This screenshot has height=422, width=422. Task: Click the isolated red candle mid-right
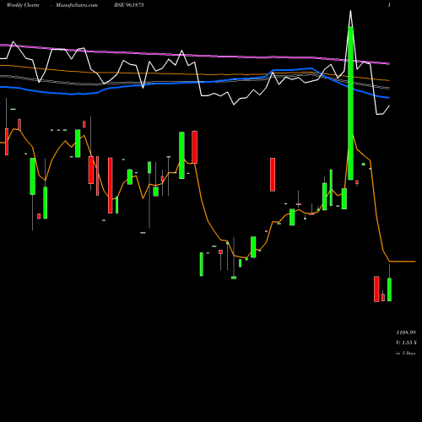(273, 175)
